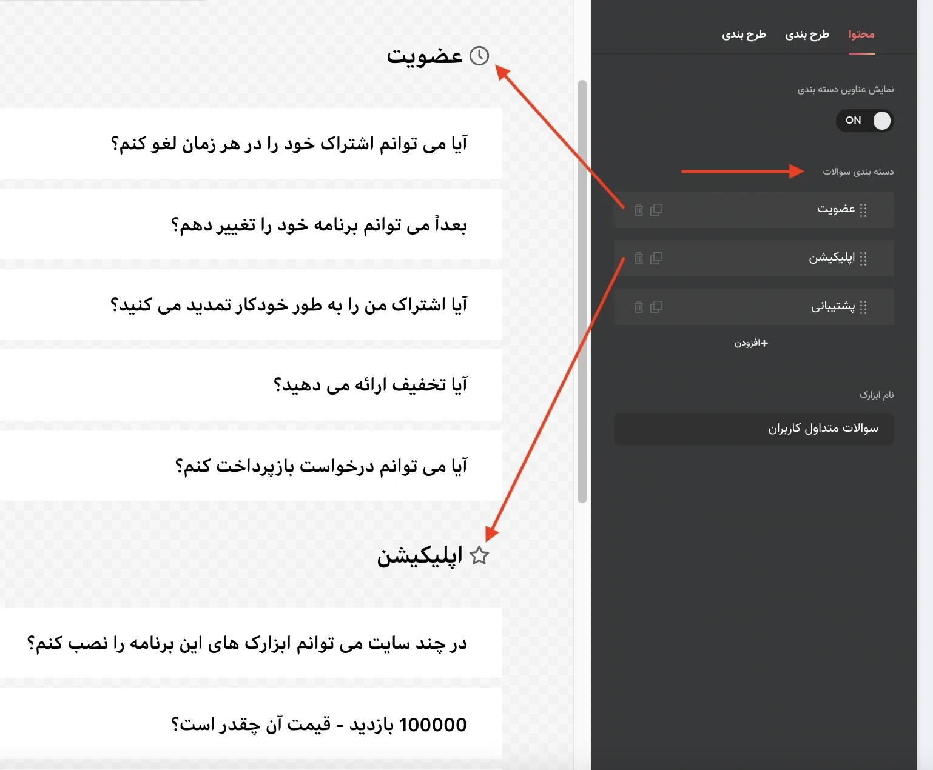Delete the عضویت category in the sidebar

pos(639,210)
